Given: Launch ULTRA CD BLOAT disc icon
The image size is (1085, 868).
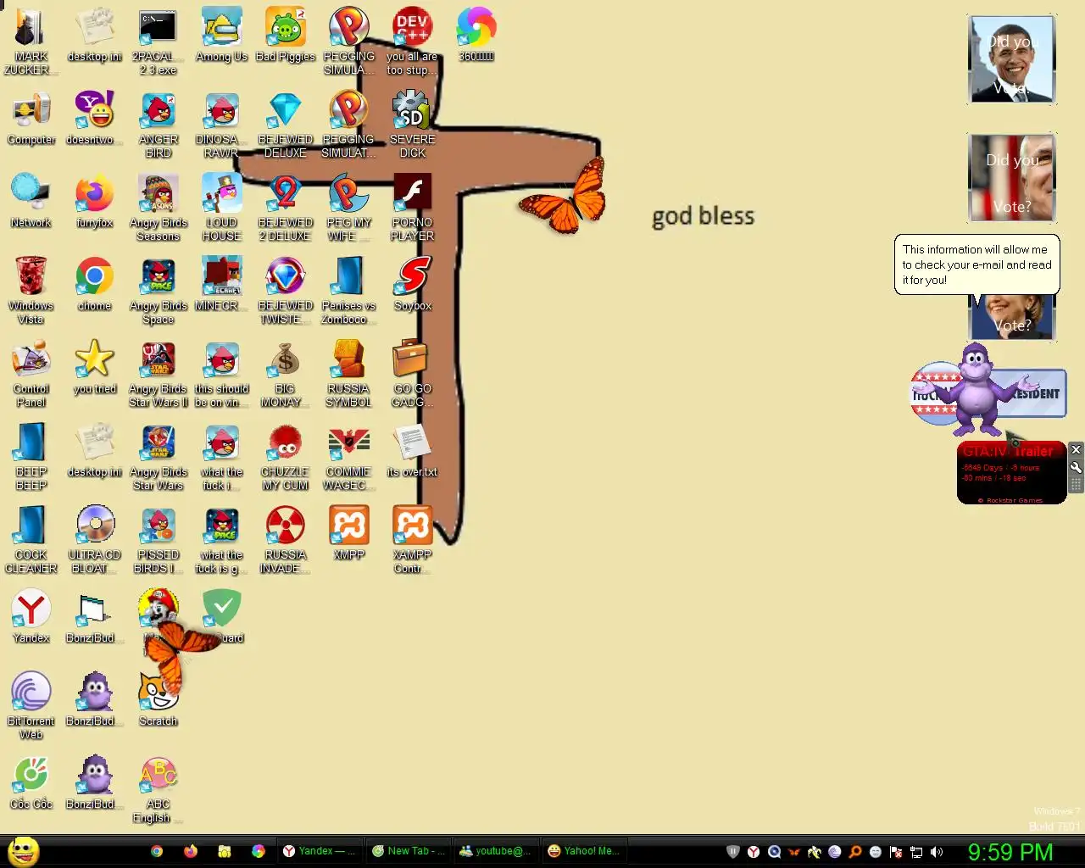Looking at the screenshot, I should point(95,540).
